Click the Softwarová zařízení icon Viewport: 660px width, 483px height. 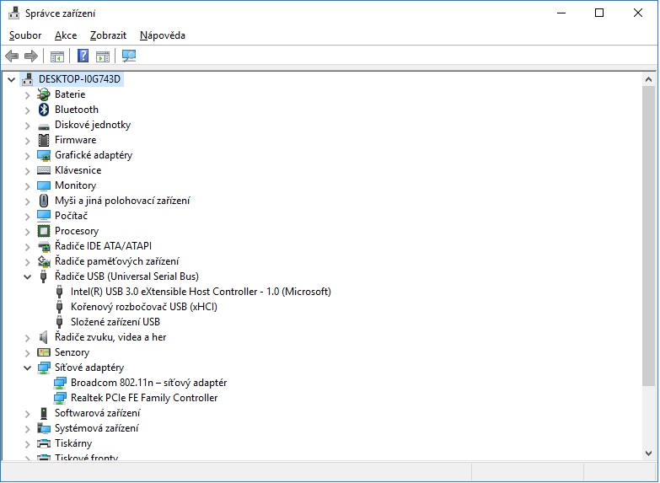[x=44, y=413]
